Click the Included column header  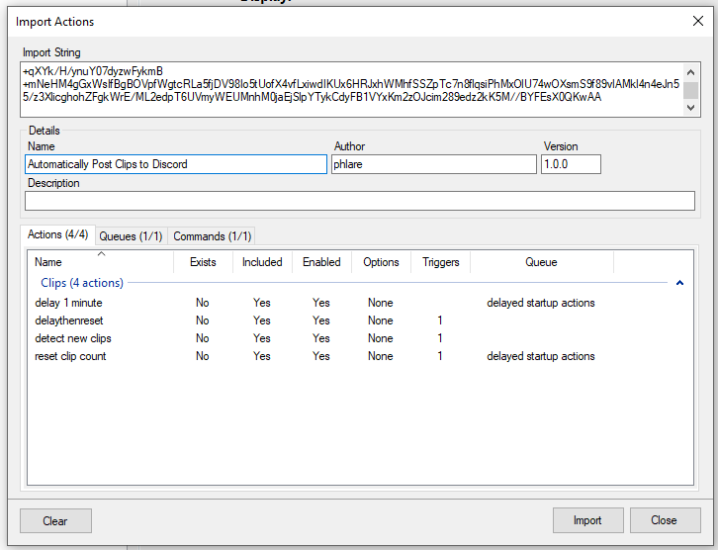[262, 262]
